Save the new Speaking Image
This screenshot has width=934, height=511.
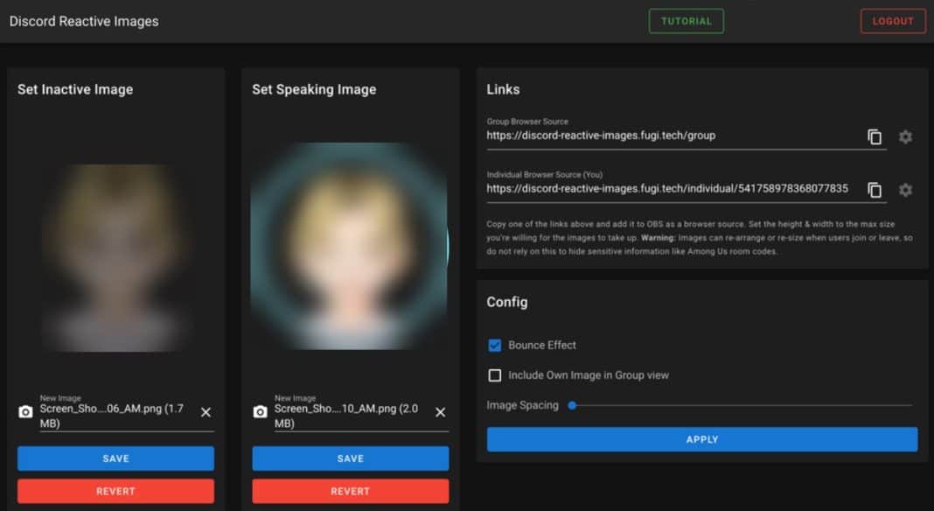(x=350, y=458)
